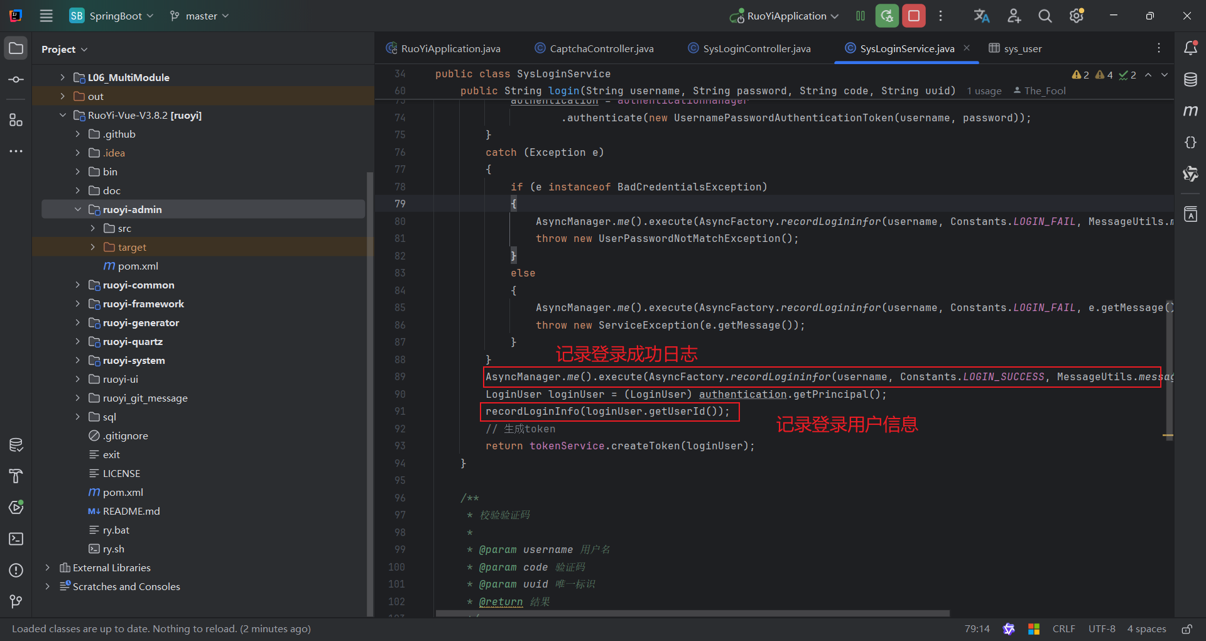Viewport: 1206px width, 641px height.
Task: Click the '1 usage' inlay hint
Action: tap(984, 91)
